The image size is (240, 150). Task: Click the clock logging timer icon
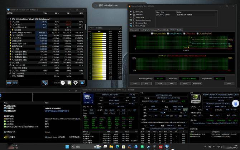tap(63, 83)
